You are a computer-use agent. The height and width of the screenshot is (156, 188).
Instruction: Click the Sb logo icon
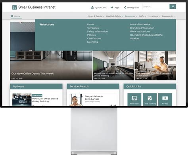pyautogui.click(x=14, y=8)
